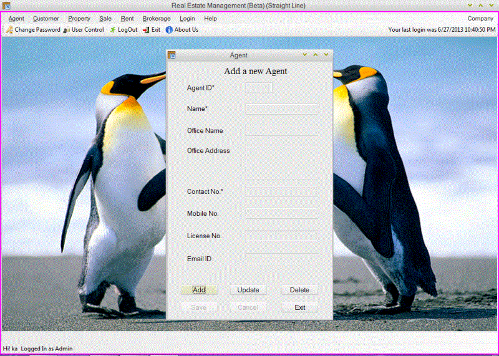Click the User Control icon
499x356 pixels.
[67, 30]
